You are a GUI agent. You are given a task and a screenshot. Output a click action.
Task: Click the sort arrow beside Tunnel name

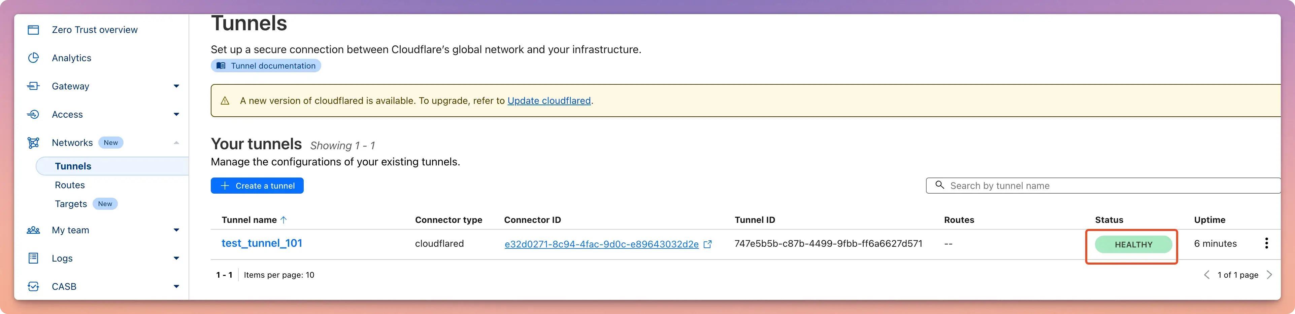pyautogui.click(x=284, y=220)
